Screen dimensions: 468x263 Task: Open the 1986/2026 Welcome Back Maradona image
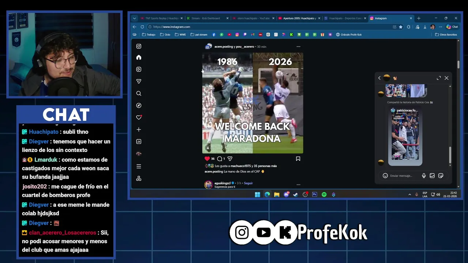tap(253, 103)
